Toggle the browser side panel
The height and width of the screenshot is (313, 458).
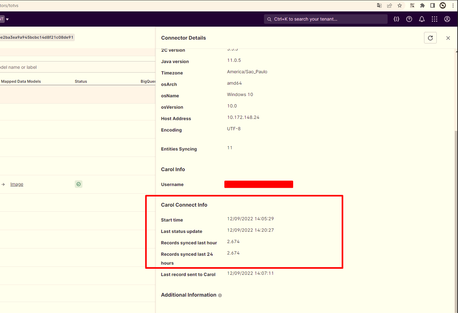point(432,5)
